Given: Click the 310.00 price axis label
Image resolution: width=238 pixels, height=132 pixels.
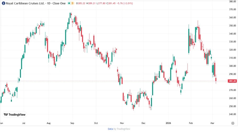Looking at the screenshot, I should click(232, 58).
